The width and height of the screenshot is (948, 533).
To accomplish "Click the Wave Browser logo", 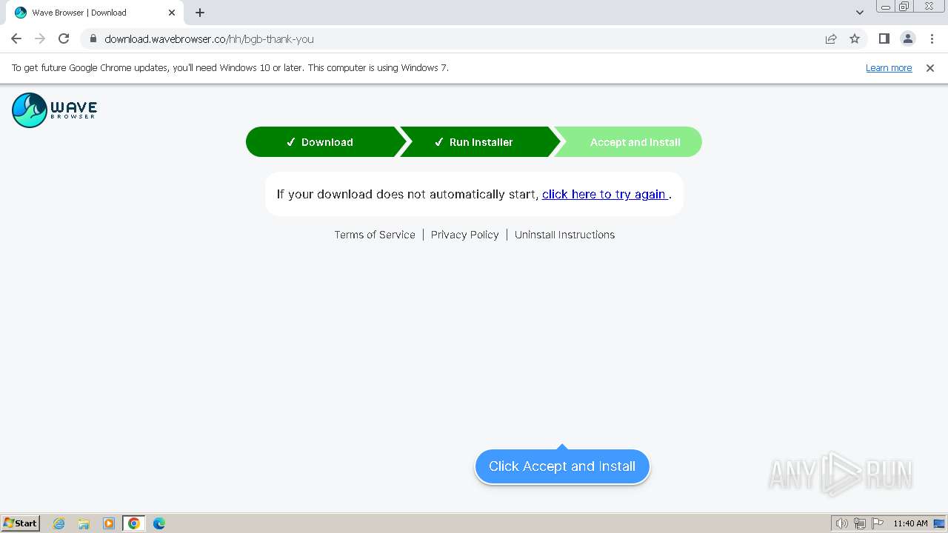I will coord(55,110).
